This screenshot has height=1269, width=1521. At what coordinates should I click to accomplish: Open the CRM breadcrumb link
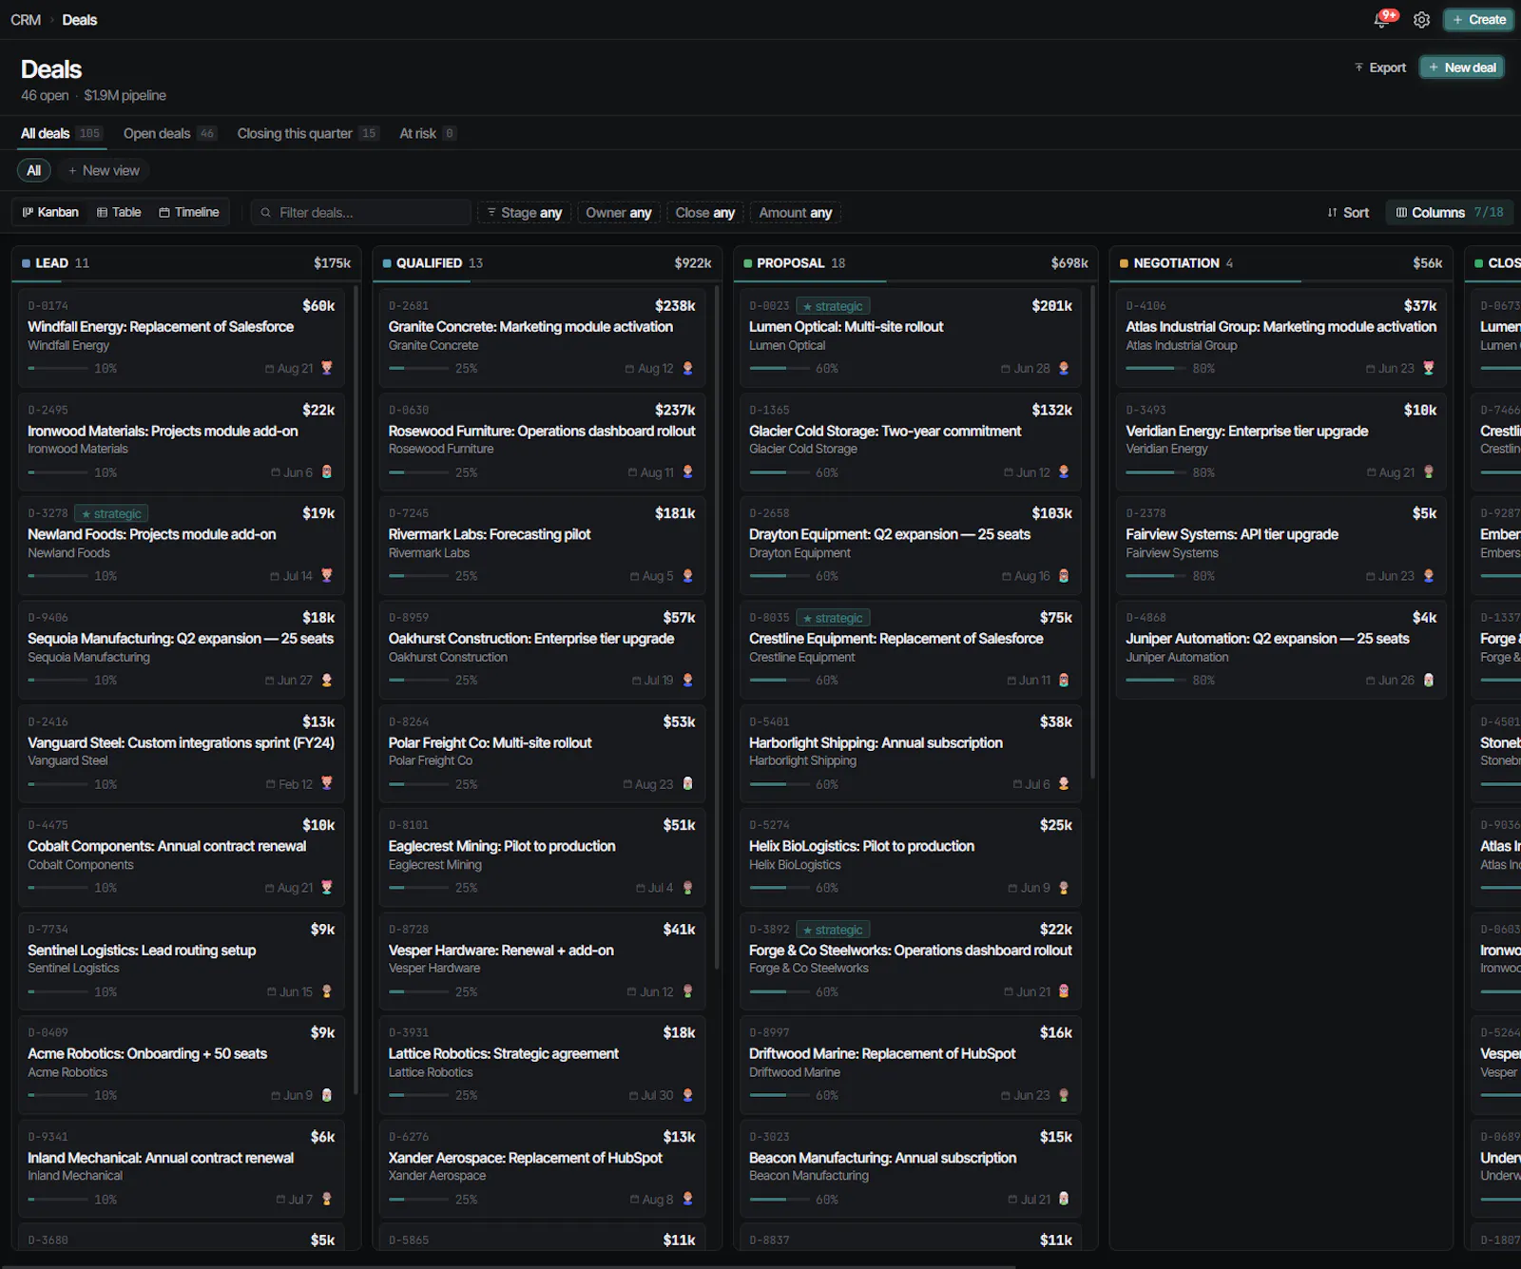click(x=26, y=20)
